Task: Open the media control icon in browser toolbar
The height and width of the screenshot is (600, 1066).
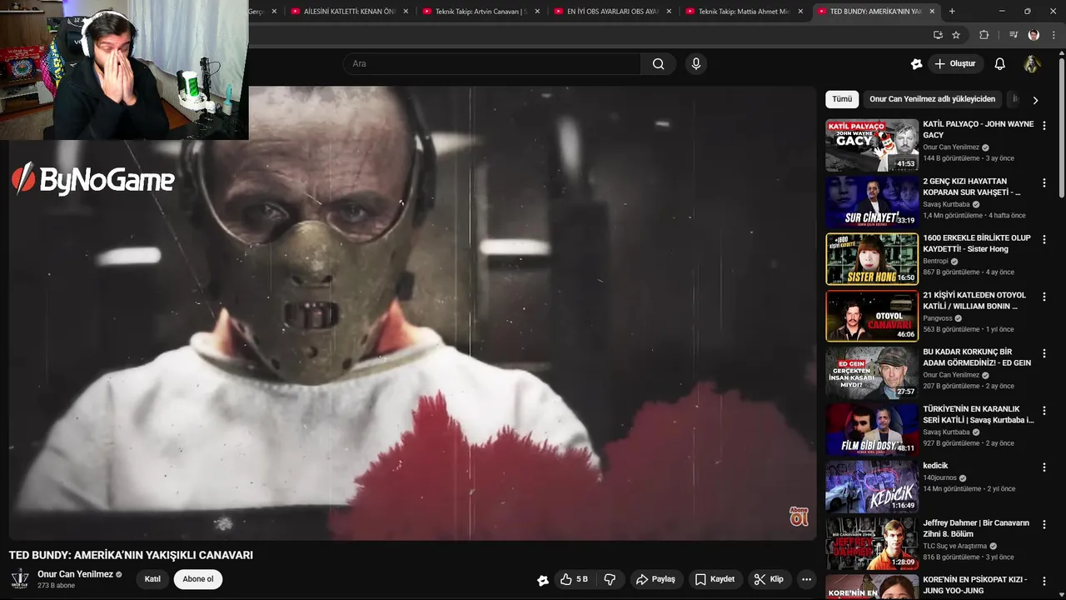Action: click(1014, 35)
